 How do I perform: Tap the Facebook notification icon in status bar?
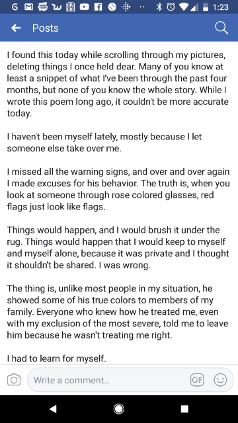click(x=99, y=7)
